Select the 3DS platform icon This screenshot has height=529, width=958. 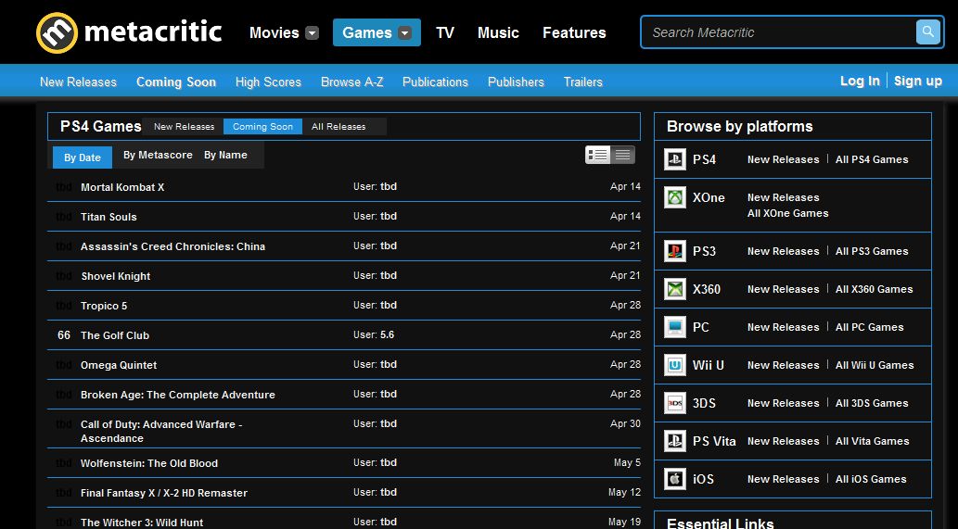tap(675, 403)
